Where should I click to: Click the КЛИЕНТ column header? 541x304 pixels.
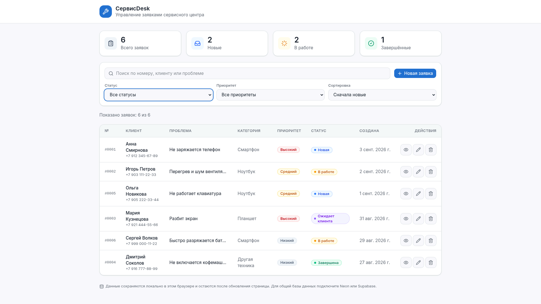(x=134, y=131)
